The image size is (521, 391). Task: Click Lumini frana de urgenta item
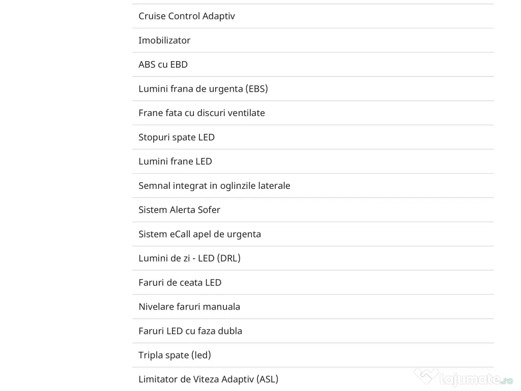(191, 89)
